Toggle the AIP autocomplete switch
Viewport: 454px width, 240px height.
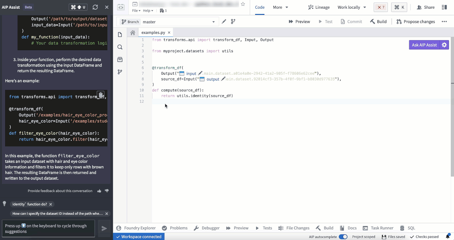(x=343, y=237)
